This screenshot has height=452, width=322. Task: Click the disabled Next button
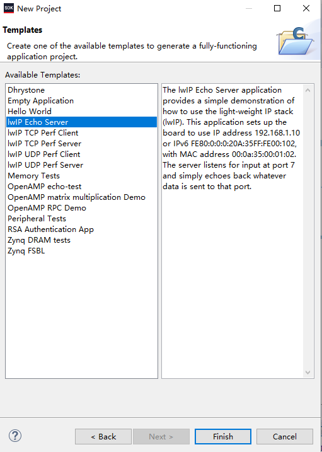(161, 436)
